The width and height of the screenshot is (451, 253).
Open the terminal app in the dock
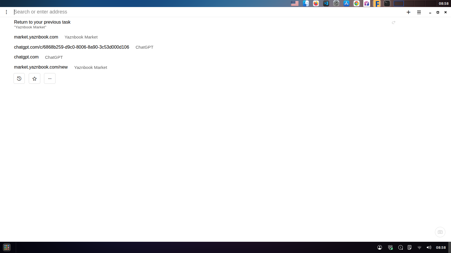click(x=387, y=3)
